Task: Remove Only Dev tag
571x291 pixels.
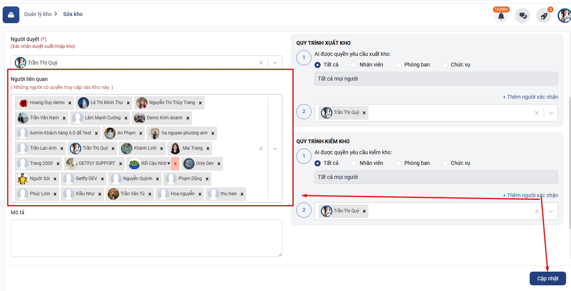Action: (x=219, y=164)
